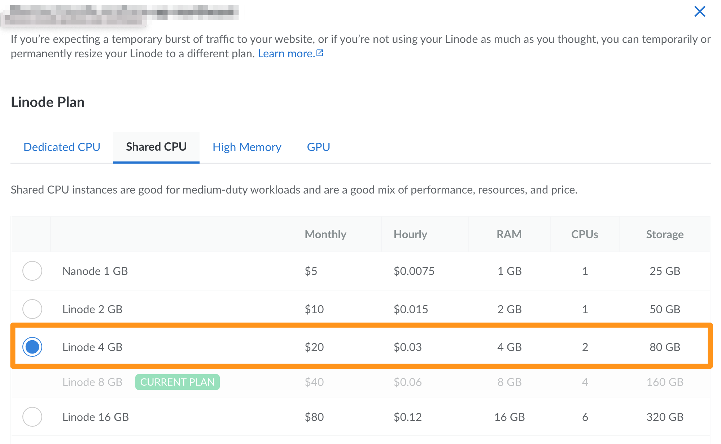Switch to GPU plans tab
This screenshot has height=444, width=721.
[x=318, y=147]
